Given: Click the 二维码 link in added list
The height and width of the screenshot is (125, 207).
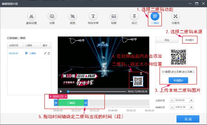Looking at the screenshot, I should 32,53.
